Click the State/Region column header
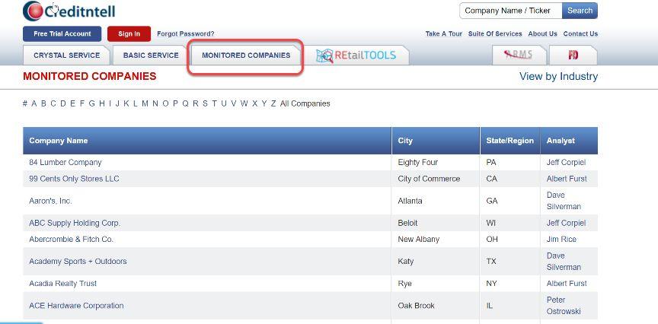The height and width of the screenshot is (324, 658). pyautogui.click(x=509, y=141)
